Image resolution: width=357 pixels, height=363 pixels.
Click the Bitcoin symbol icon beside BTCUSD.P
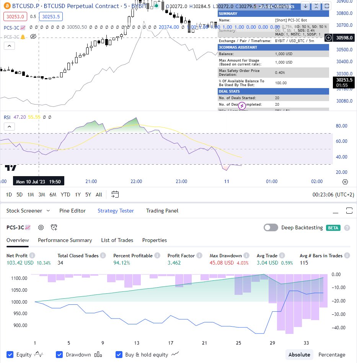coord(7,6)
